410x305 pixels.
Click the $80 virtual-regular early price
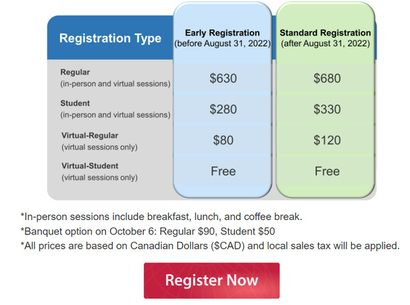point(223,140)
